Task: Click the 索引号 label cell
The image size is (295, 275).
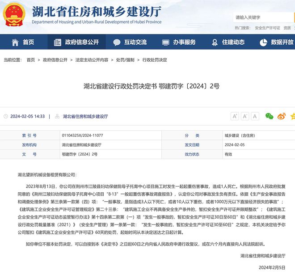Action: tap(29, 135)
